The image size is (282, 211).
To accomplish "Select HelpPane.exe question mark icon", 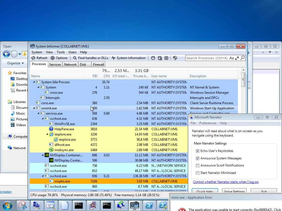I will coord(51,129).
